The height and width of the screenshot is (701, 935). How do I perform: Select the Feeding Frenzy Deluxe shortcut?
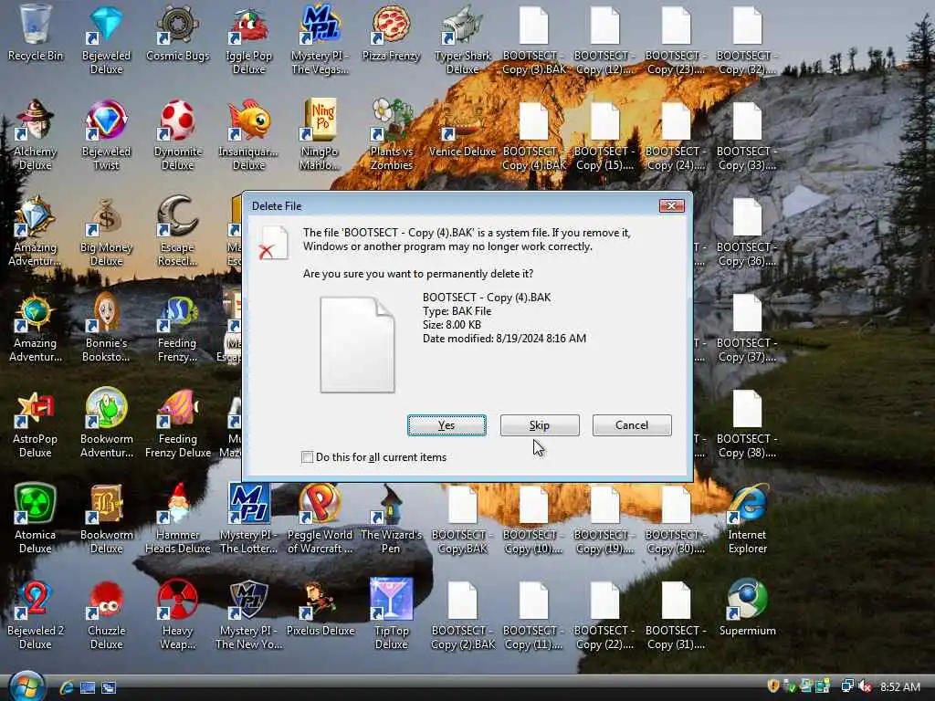(178, 423)
